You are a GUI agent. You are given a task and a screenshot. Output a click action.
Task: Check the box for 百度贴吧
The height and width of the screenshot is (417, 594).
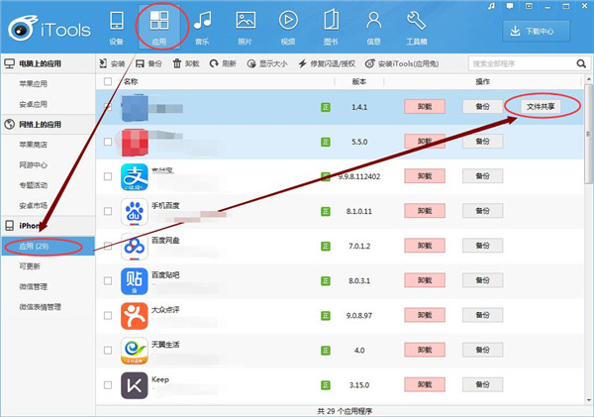[108, 281]
